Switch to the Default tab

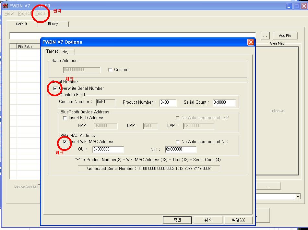(22, 24)
